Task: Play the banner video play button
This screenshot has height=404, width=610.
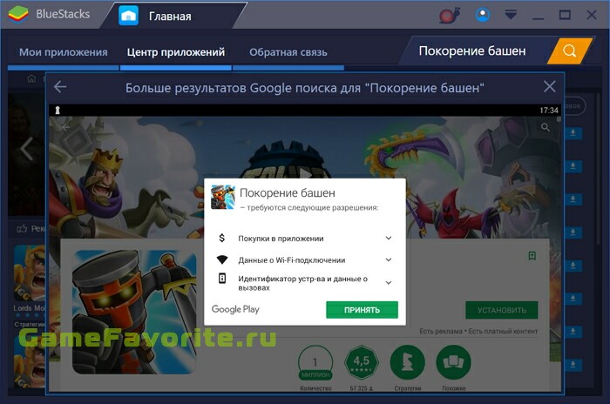Action: pos(307,174)
